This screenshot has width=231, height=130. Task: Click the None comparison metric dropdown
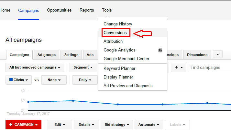(x=54, y=80)
